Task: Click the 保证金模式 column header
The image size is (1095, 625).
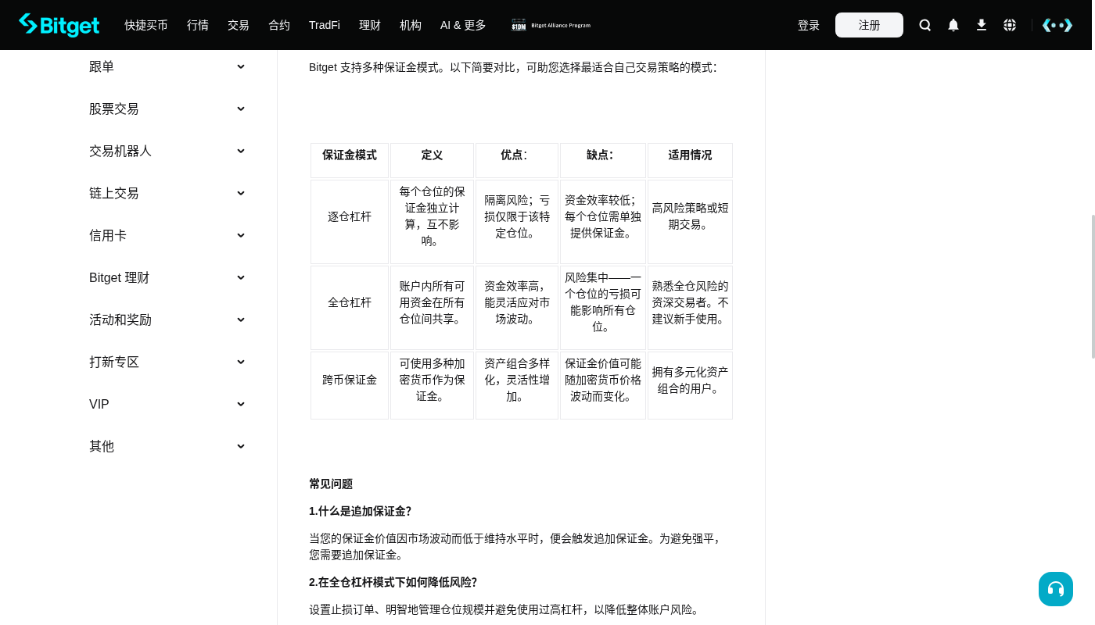Action: (x=350, y=160)
